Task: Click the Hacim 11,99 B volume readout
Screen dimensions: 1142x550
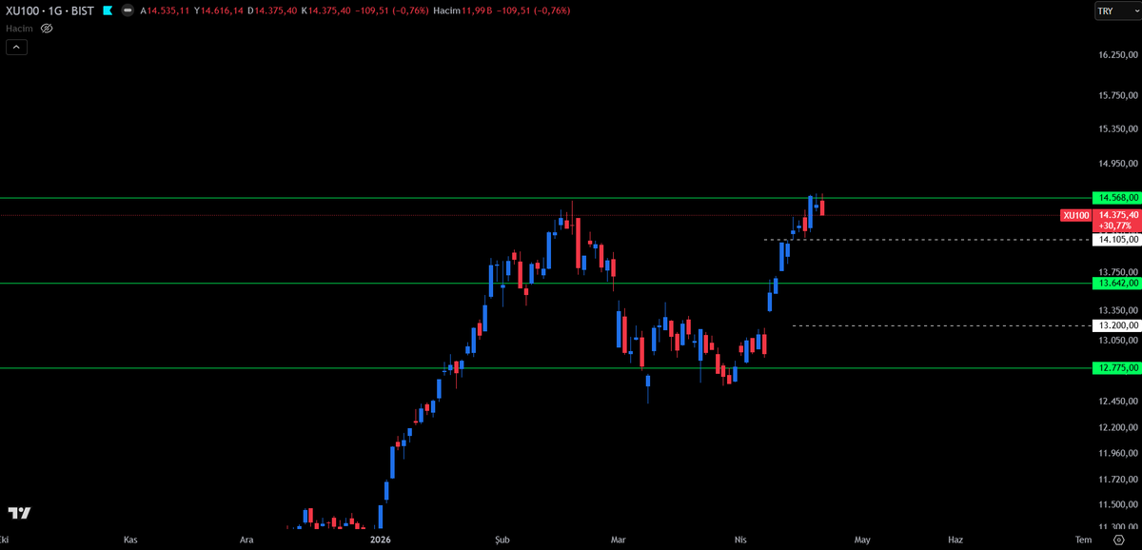Action: [461, 11]
